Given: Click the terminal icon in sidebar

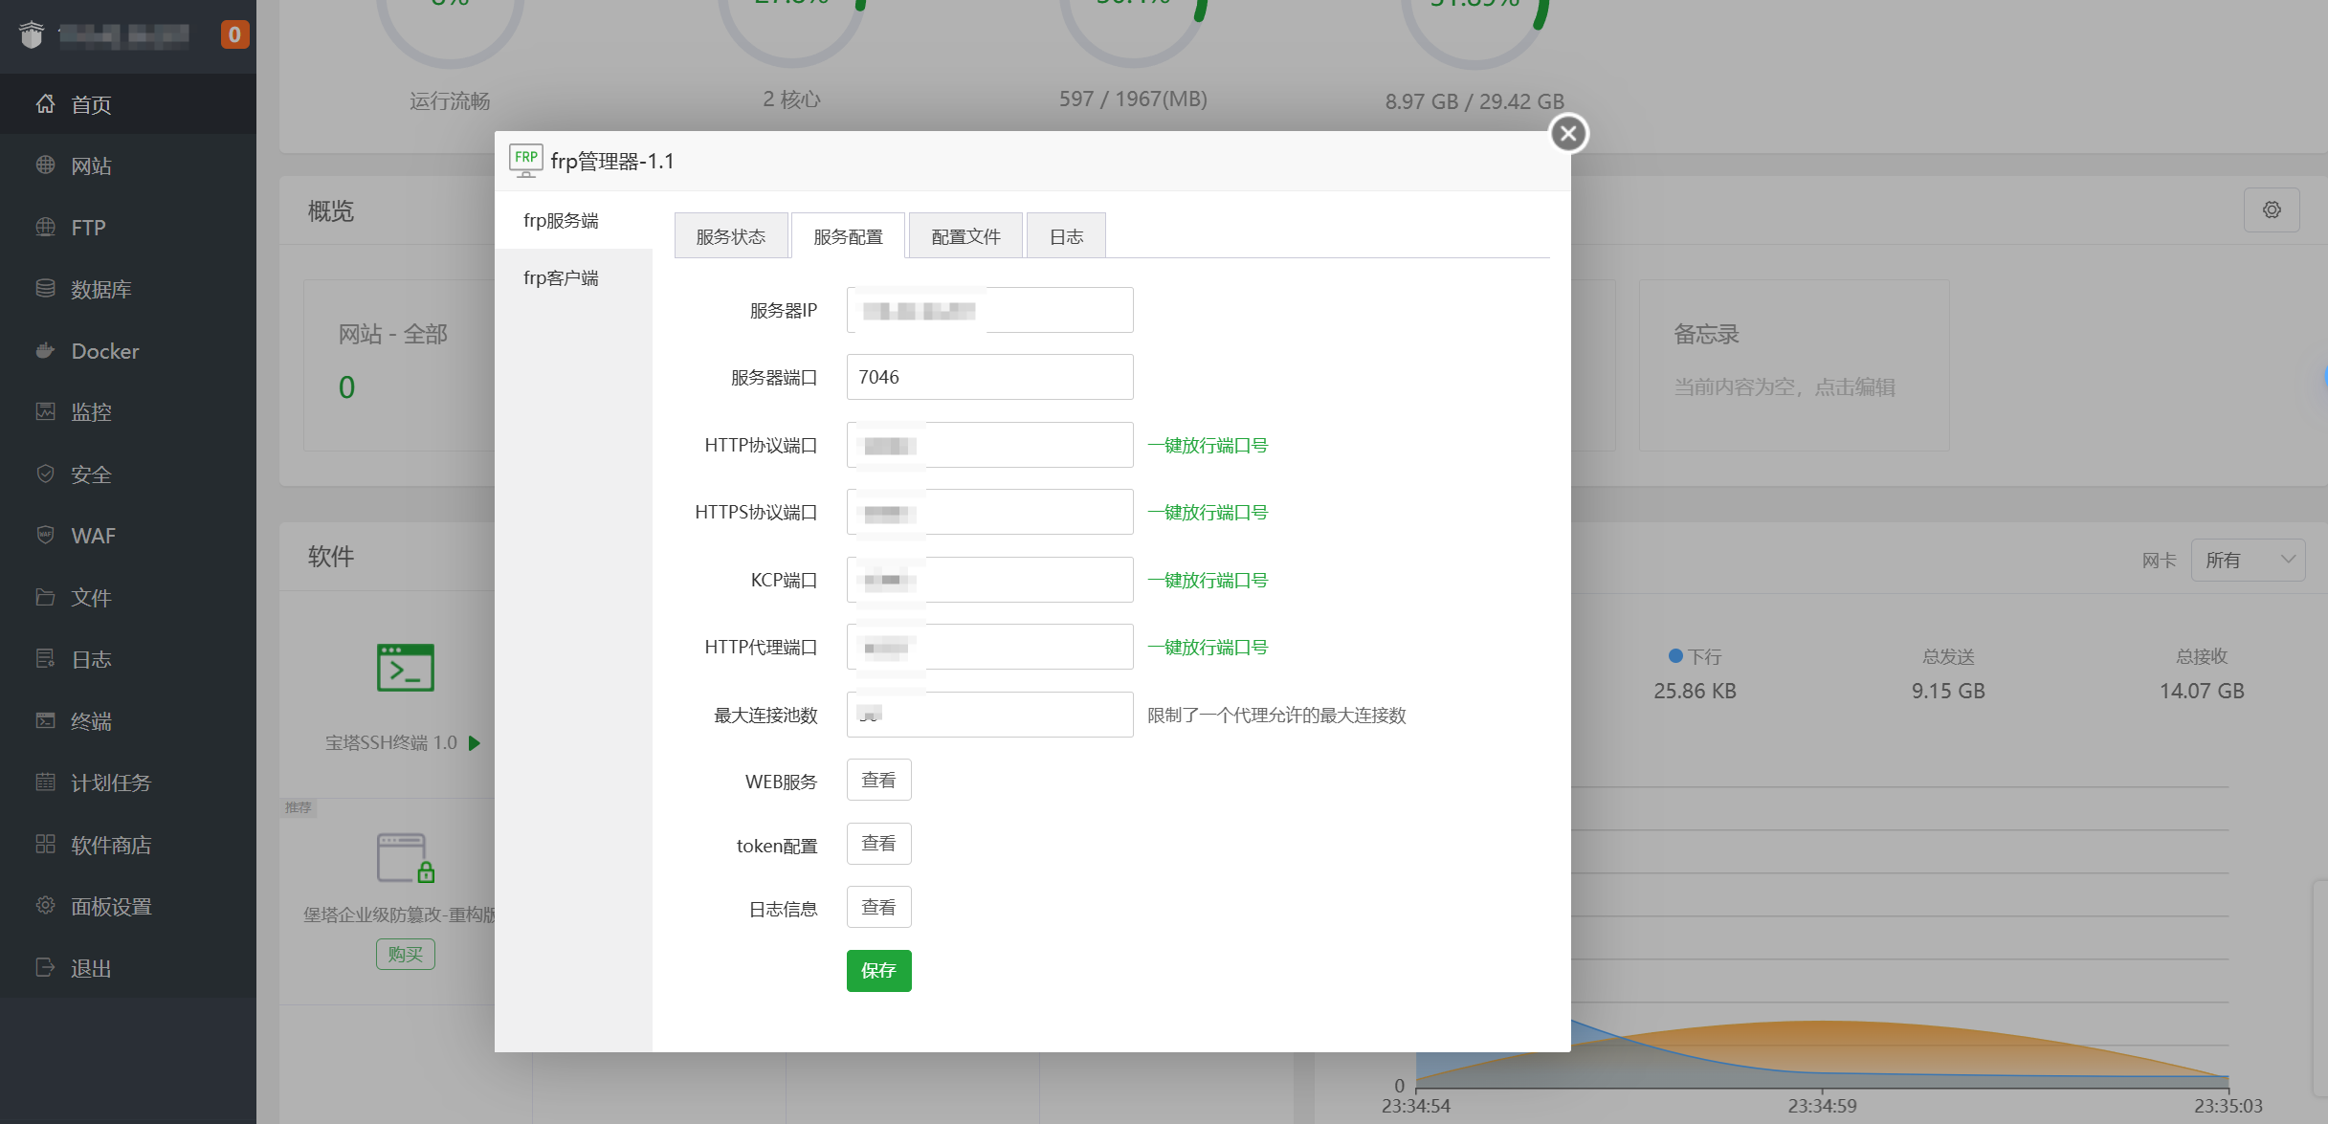Looking at the screenshot, I should tap(45, 720).
